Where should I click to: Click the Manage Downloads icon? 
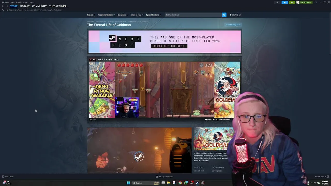(157, 177)
